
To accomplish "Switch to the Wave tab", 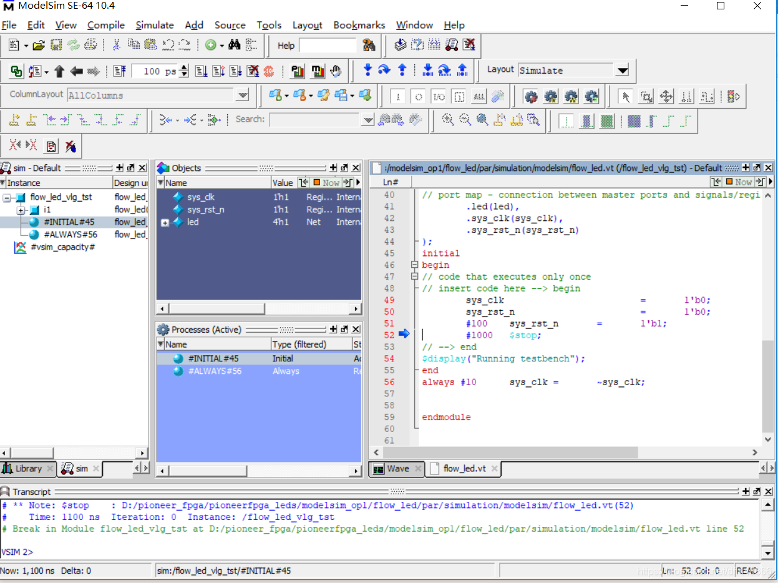I will tap(396, 469).
